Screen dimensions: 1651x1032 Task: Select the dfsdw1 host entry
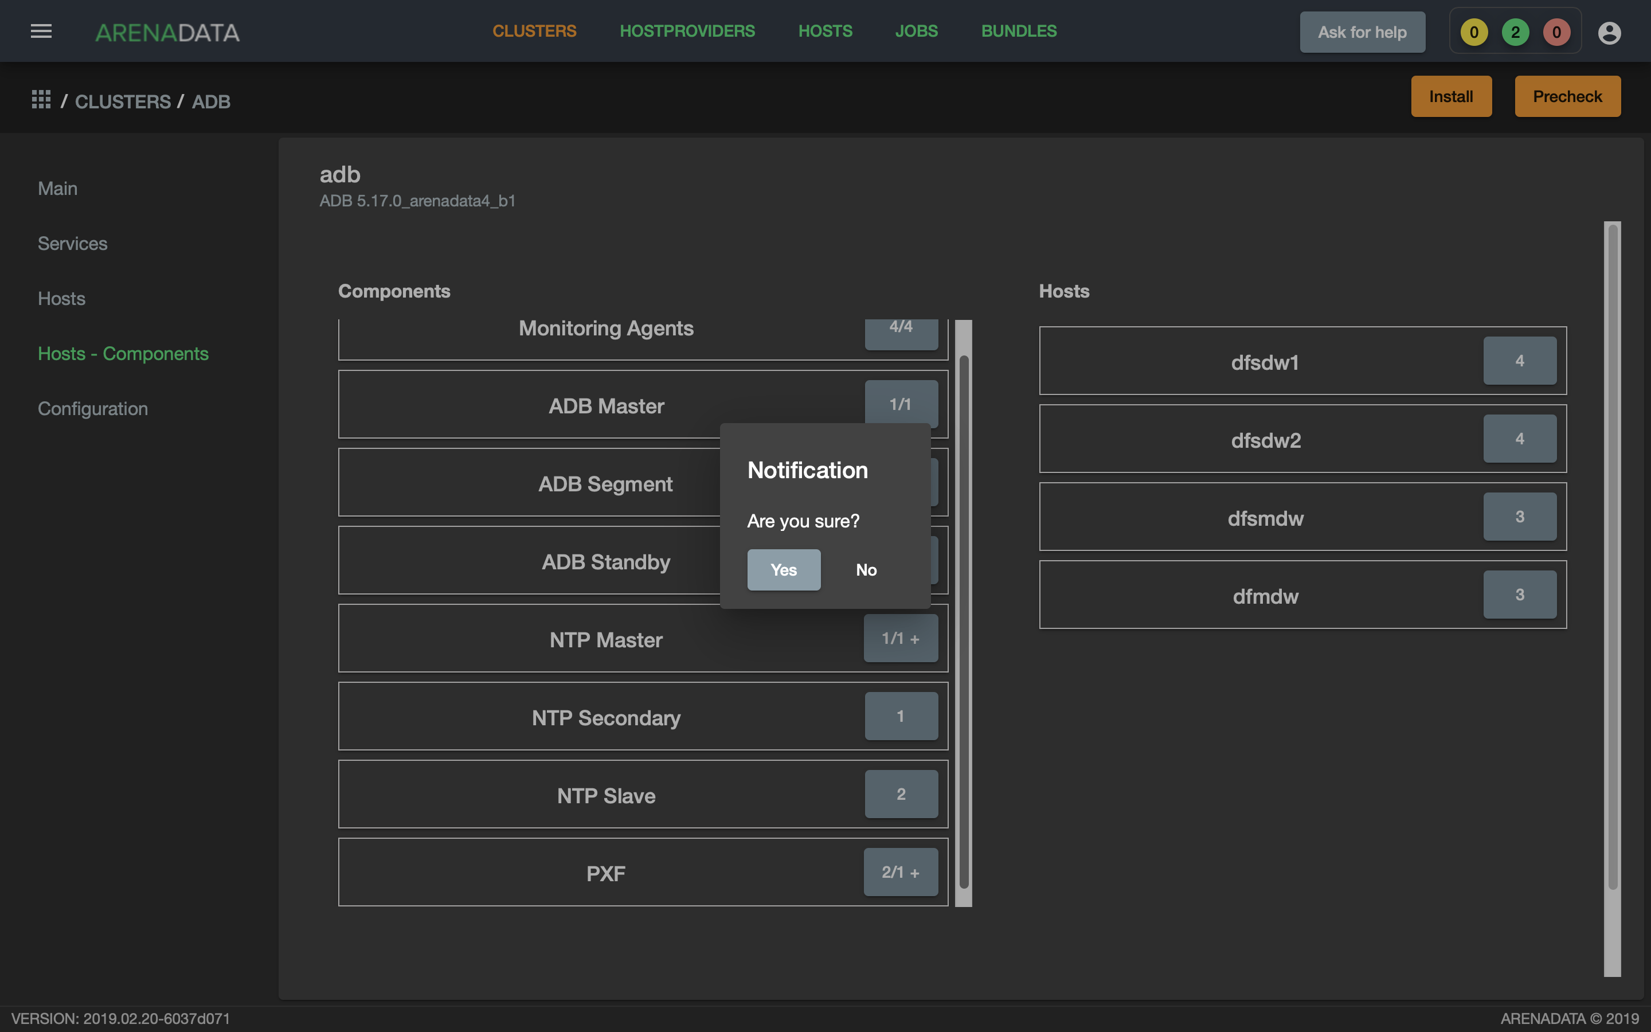click(1303, 361)
